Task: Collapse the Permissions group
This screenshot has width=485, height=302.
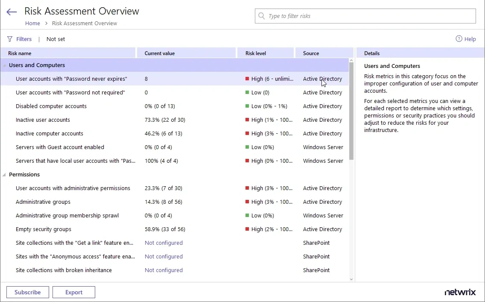Action: tap(4, 175)
